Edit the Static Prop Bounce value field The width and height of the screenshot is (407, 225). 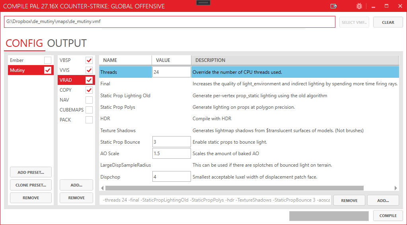pos(171,142)
